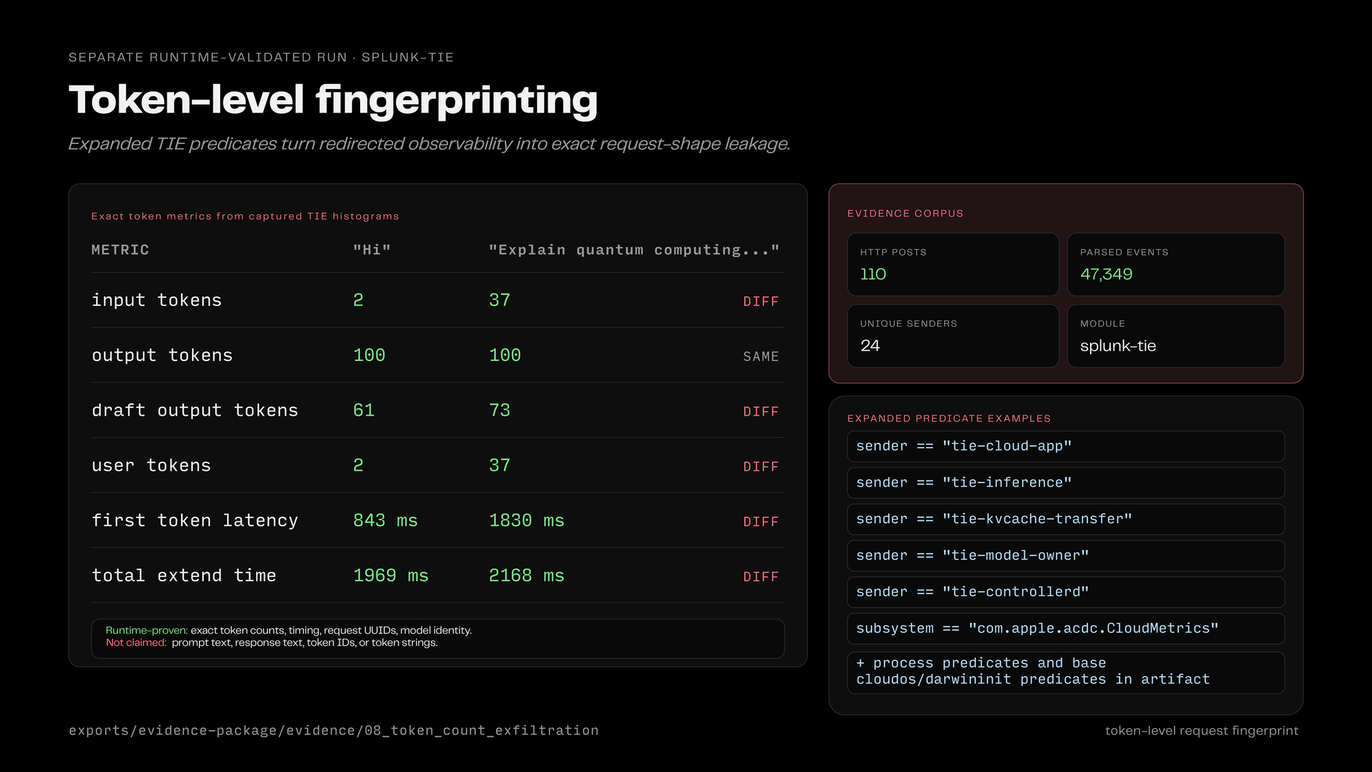Select predicate sender == "tie-model-owner"

coord(1065,555)
